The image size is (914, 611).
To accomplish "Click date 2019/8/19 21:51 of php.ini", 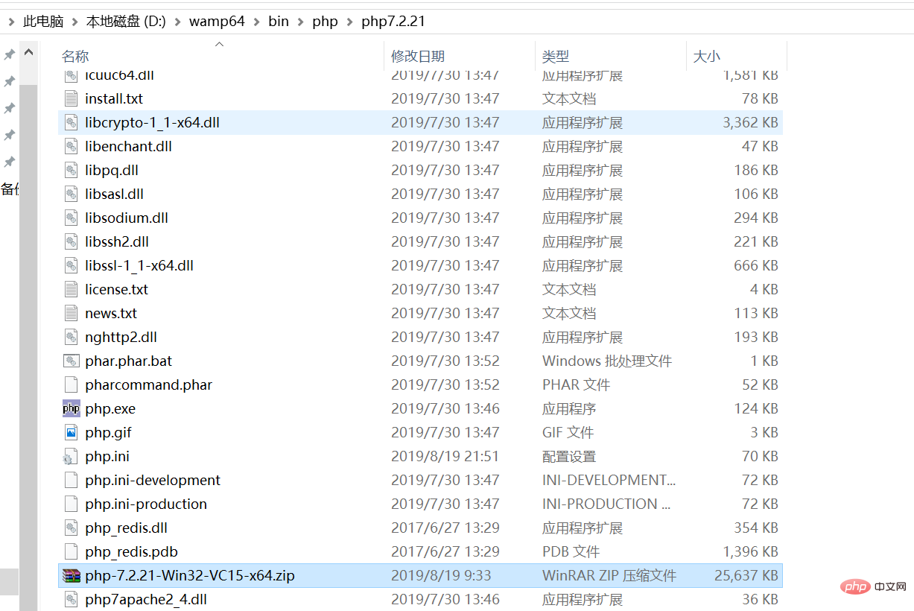I will coord(445,456).
